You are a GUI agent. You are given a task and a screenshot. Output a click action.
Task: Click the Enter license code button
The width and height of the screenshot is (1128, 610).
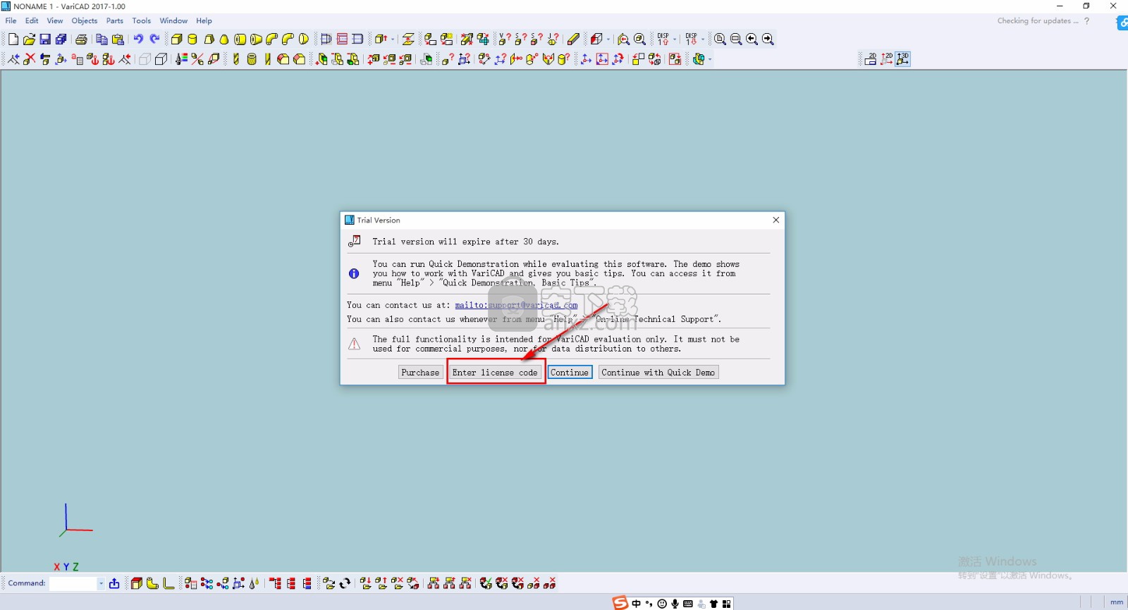[x=495, y=373]
